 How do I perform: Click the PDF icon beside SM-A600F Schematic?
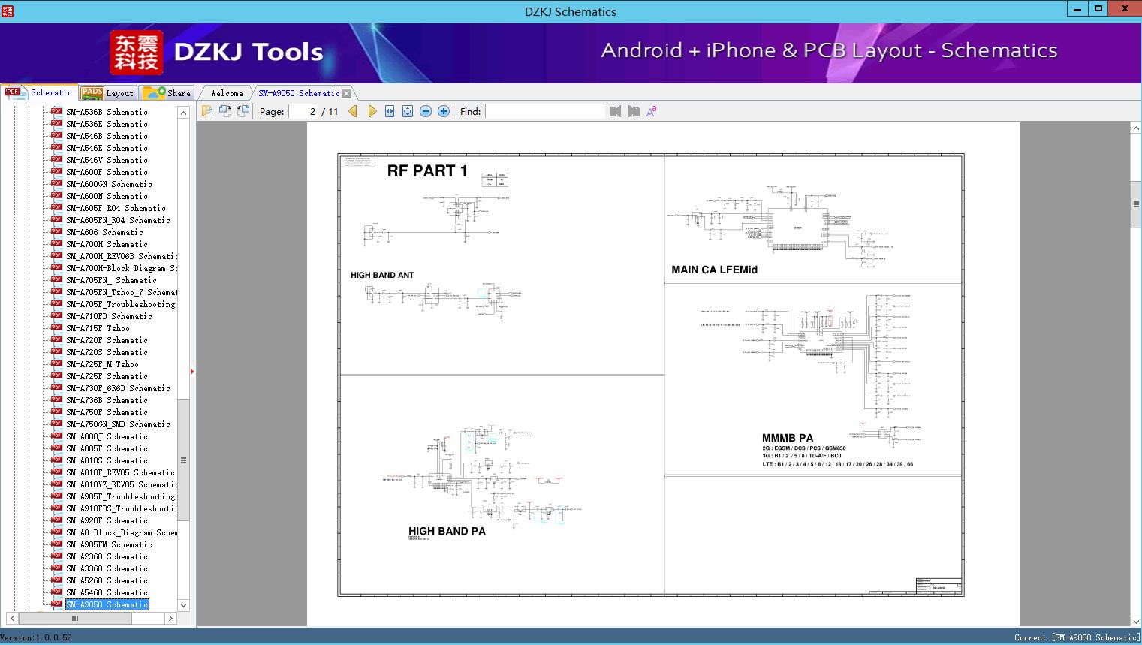[56, 171]
